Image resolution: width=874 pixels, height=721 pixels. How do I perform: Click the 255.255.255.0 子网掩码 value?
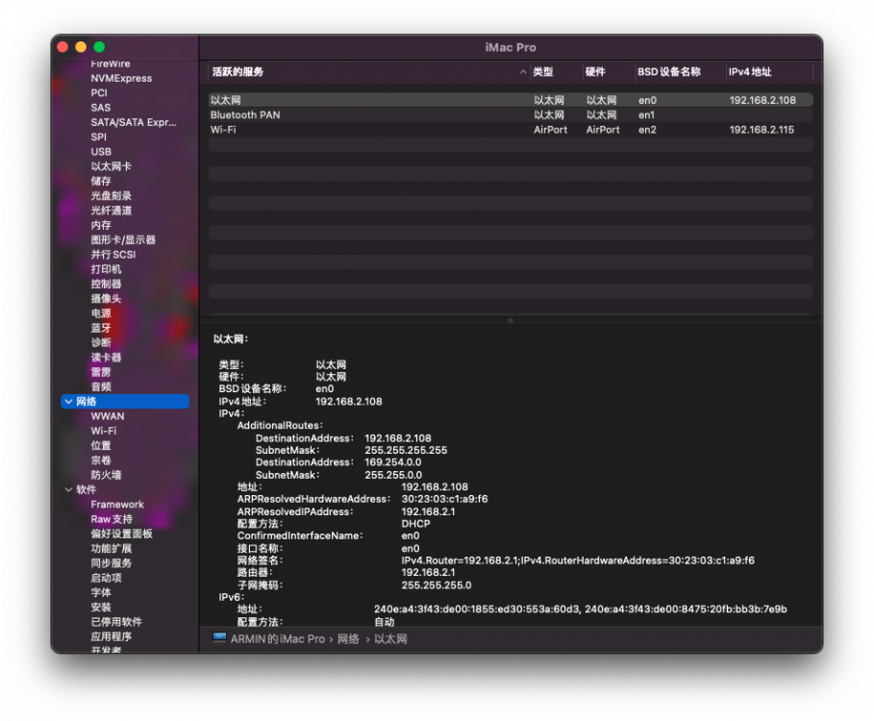pos(436,585)
